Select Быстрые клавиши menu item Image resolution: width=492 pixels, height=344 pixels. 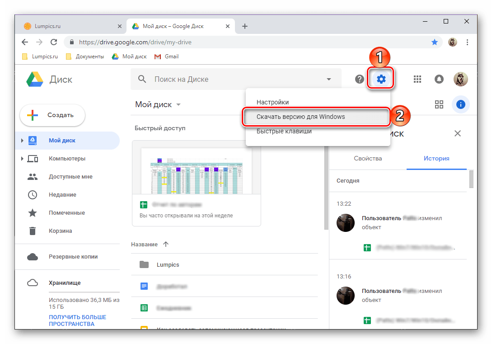click(x=318, y=131)
